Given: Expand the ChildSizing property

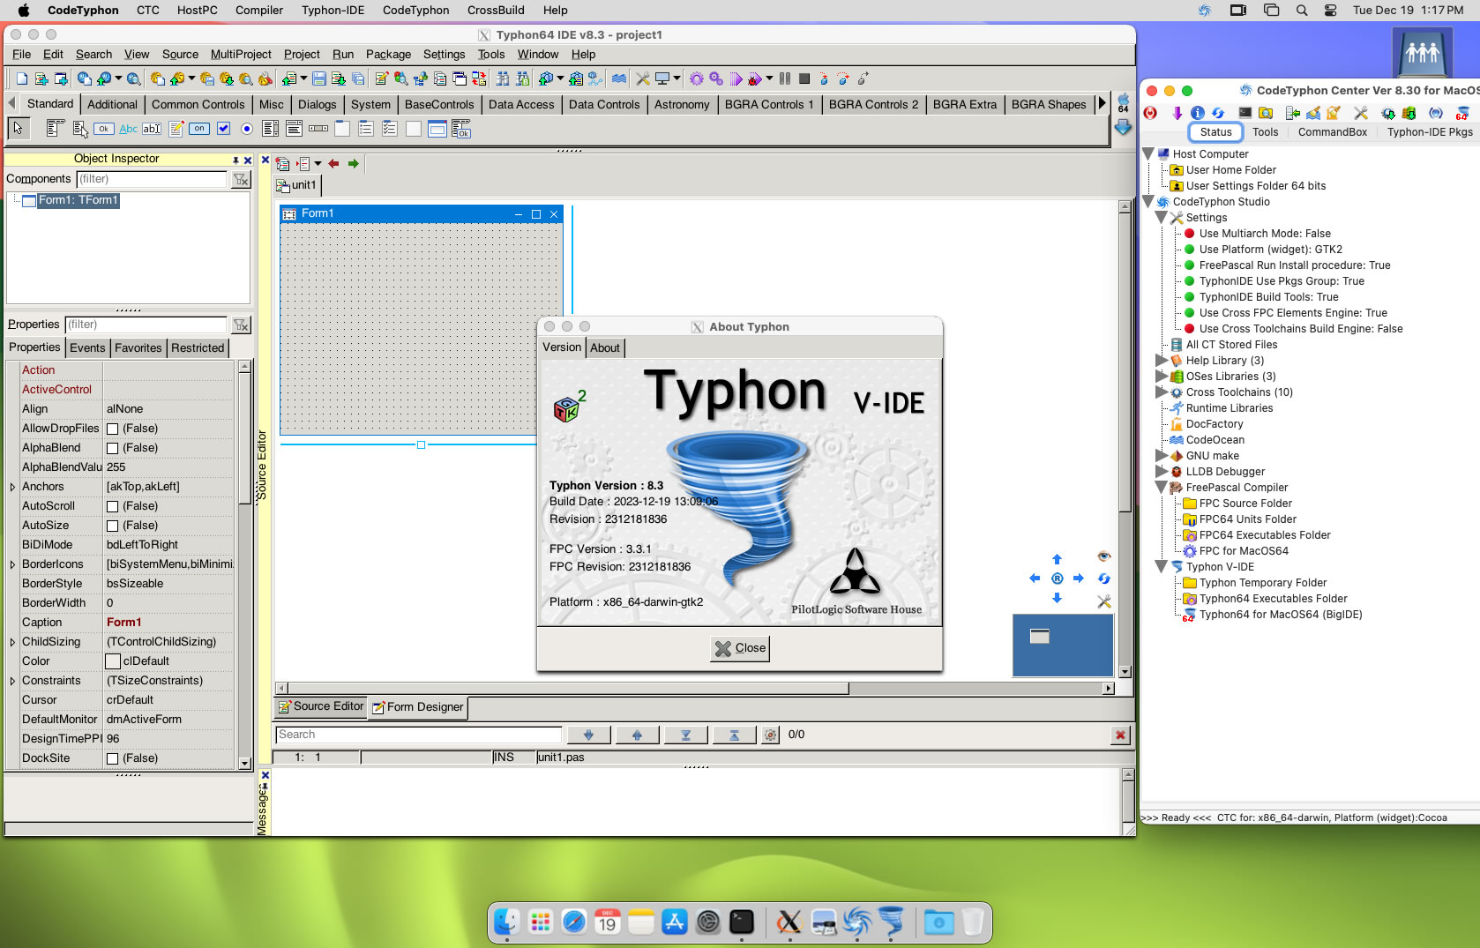Looking at the screenshot, I should click(12, 642).
